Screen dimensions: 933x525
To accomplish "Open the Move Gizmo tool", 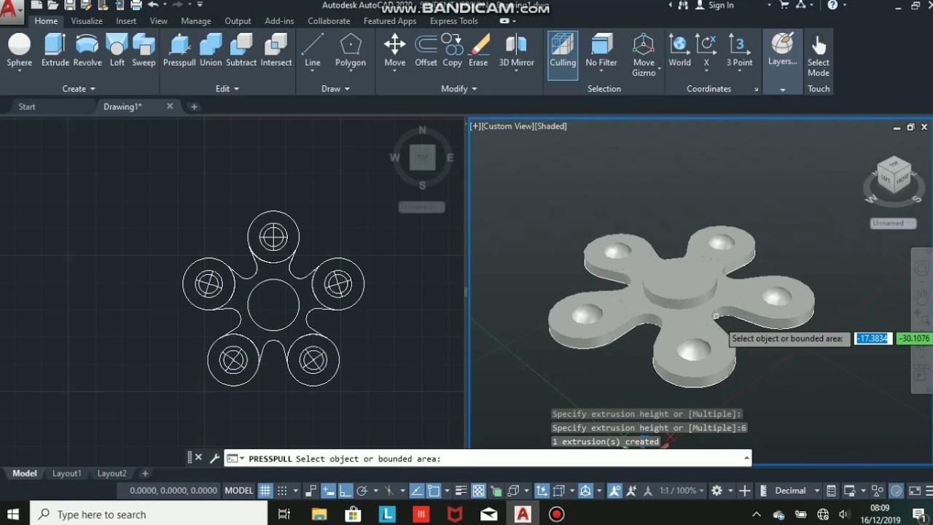I will (x=644, y=55).
